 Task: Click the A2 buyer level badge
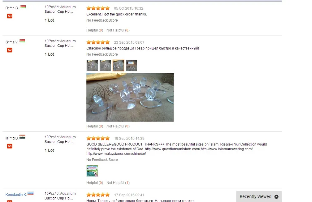click(x=10, y=50)
